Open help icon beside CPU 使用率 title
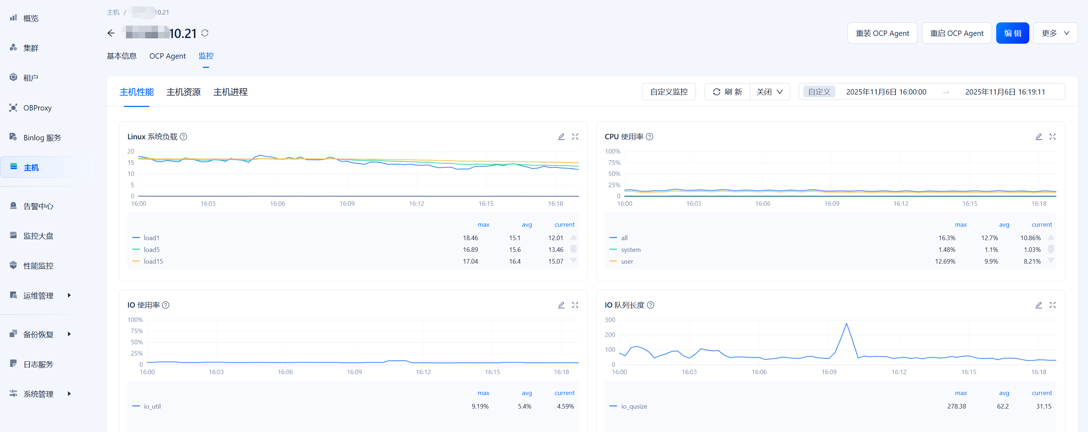 click(650, 137)
